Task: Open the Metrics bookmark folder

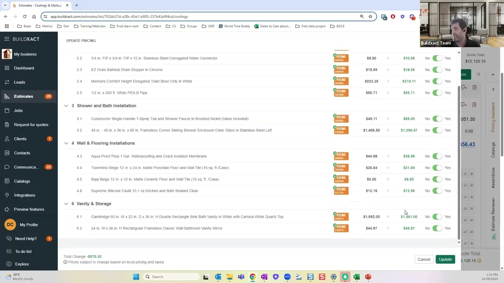Action: pyautogui.click(x=44, y=26)
